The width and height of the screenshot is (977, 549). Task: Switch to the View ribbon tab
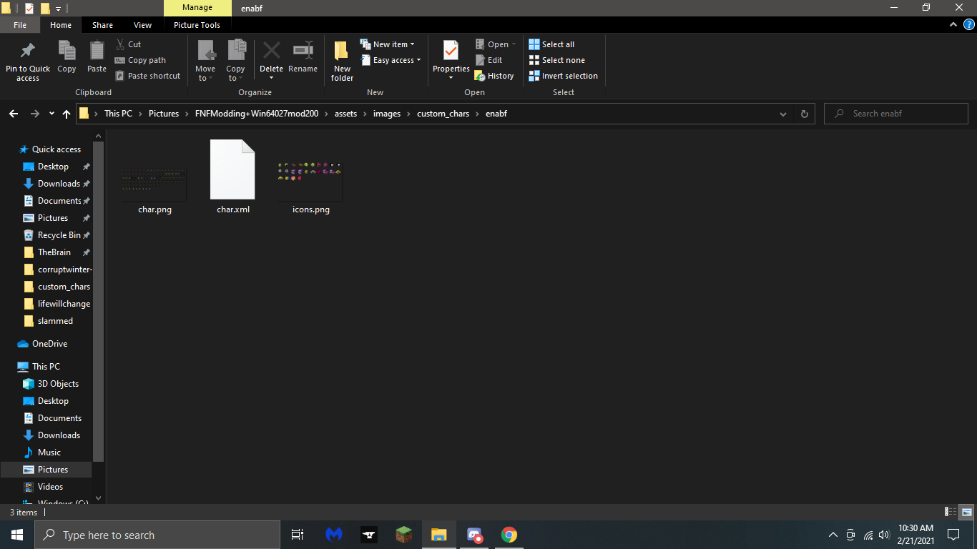(142, 24)
